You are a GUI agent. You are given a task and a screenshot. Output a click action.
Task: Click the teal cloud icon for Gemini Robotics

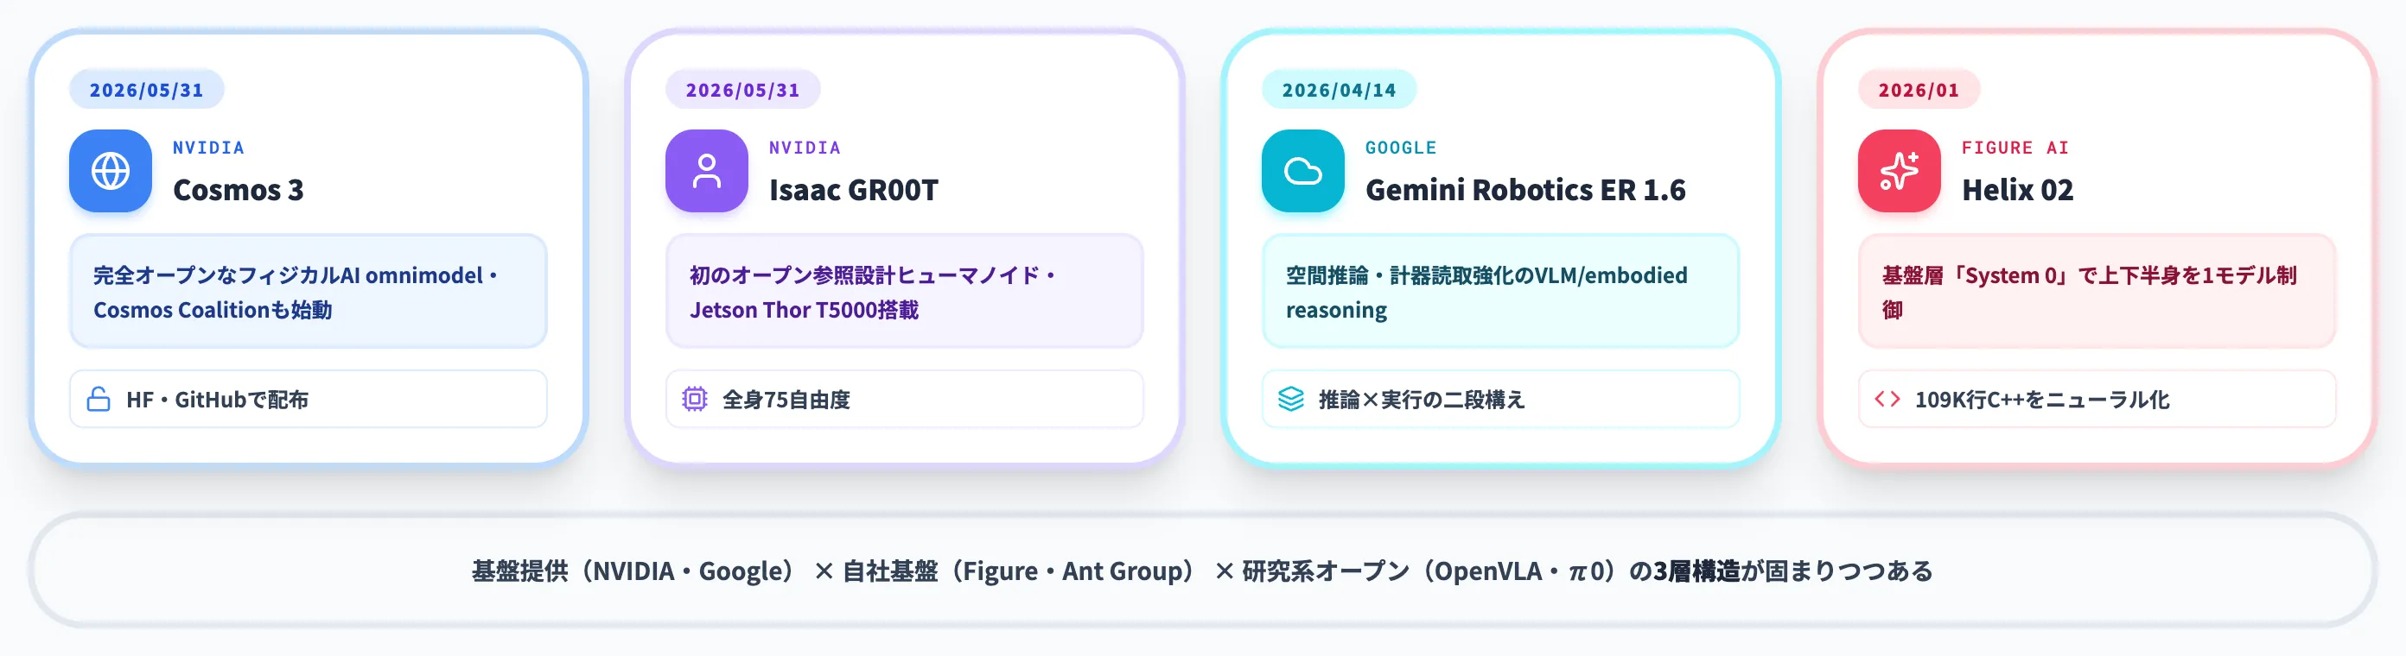click(x=1302, y=171)
